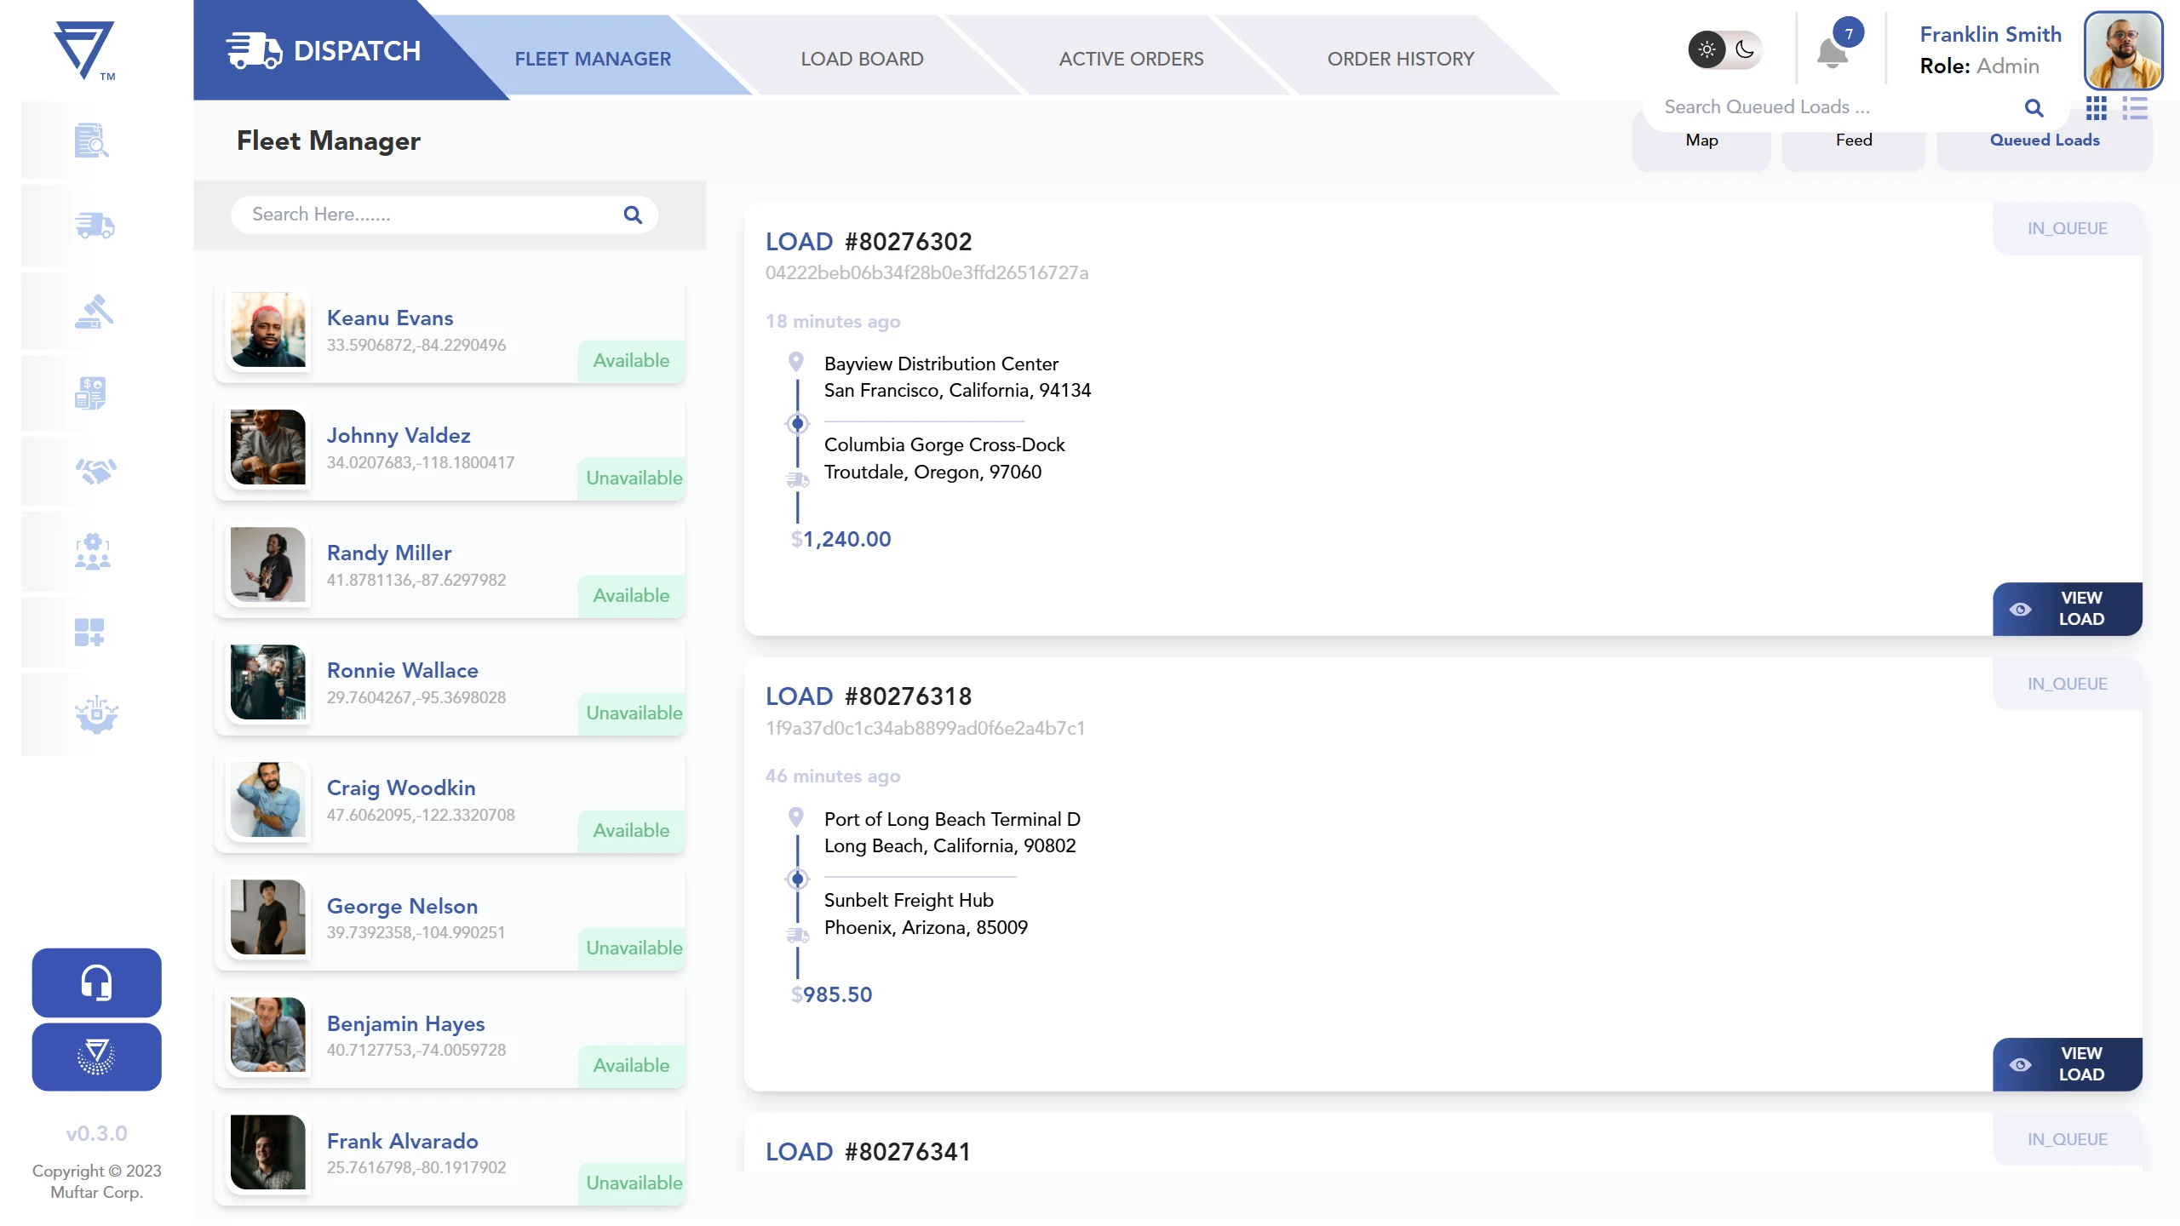Switch to grid view layout
This screenshot has height=1226, width=2180.
(2097, 108)
